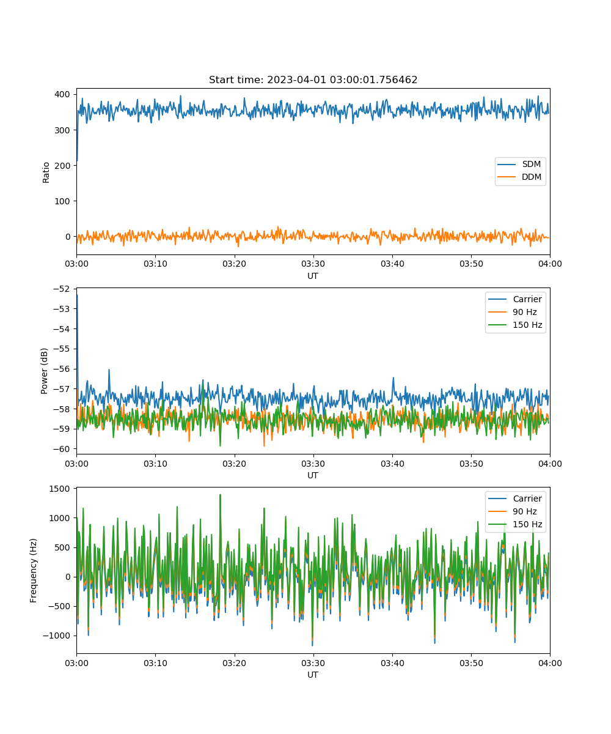Select the SDM legend label in Ratio plot

point(532,165)
